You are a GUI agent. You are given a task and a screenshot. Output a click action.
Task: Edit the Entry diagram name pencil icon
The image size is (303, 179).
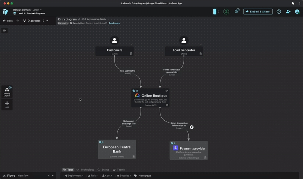point(79,19)
